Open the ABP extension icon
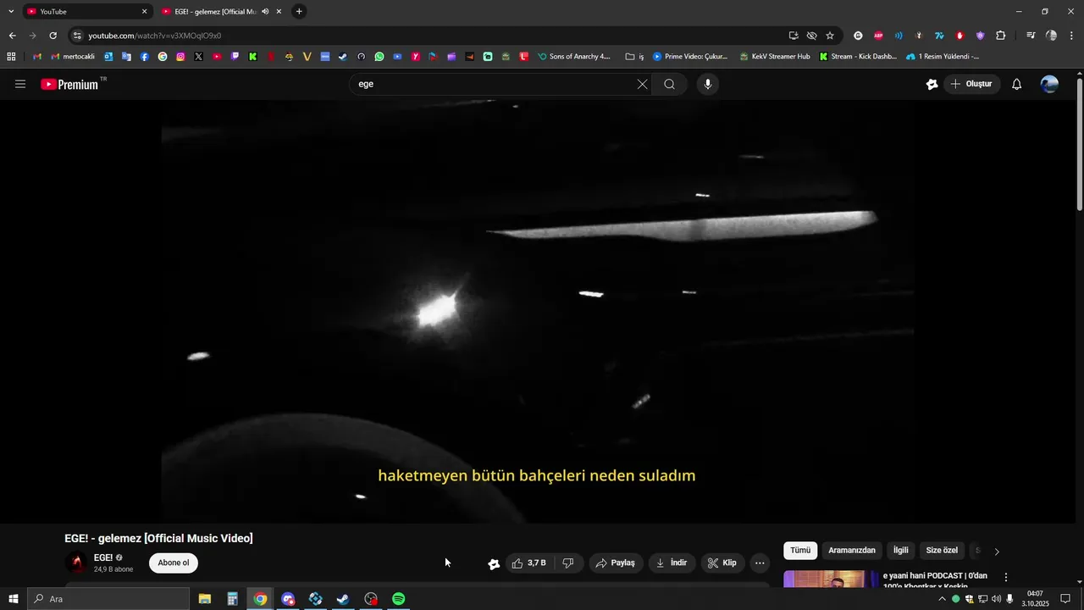1084x610 pixels. 878,36
